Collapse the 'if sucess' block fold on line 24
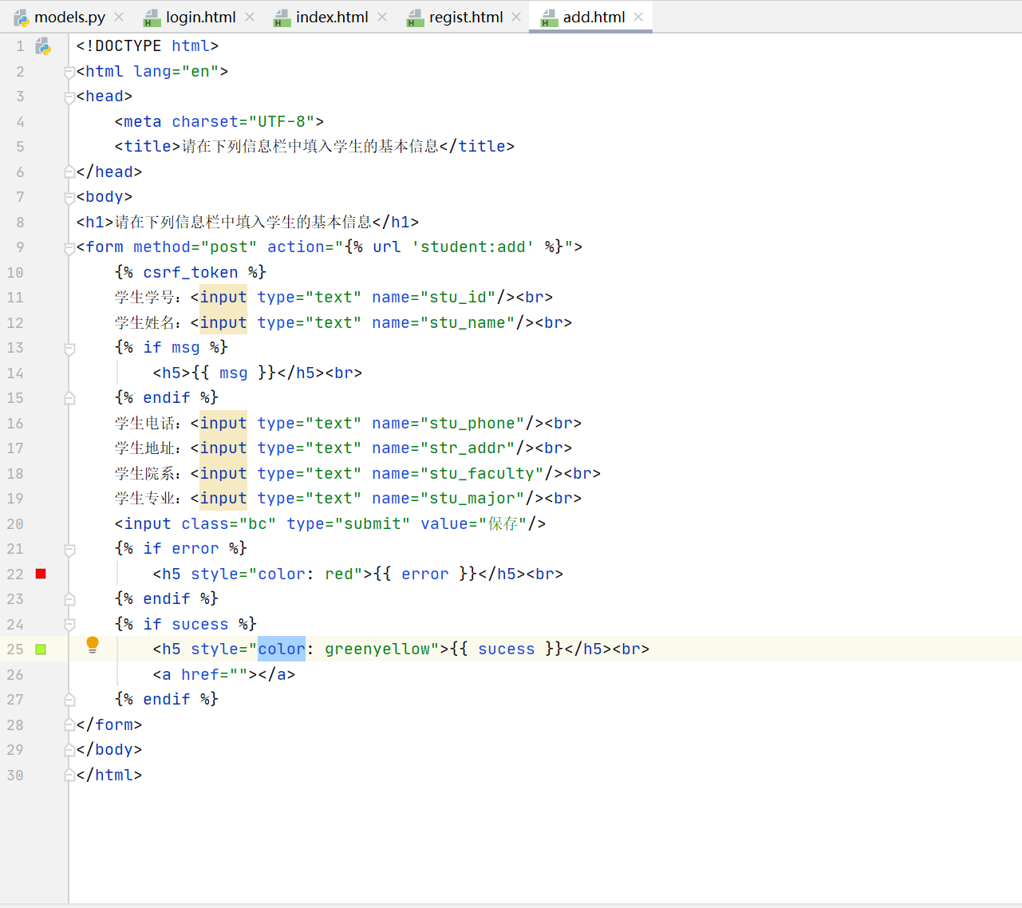Viewport: 1022px width, 908px height. click(x=69, y=625)
